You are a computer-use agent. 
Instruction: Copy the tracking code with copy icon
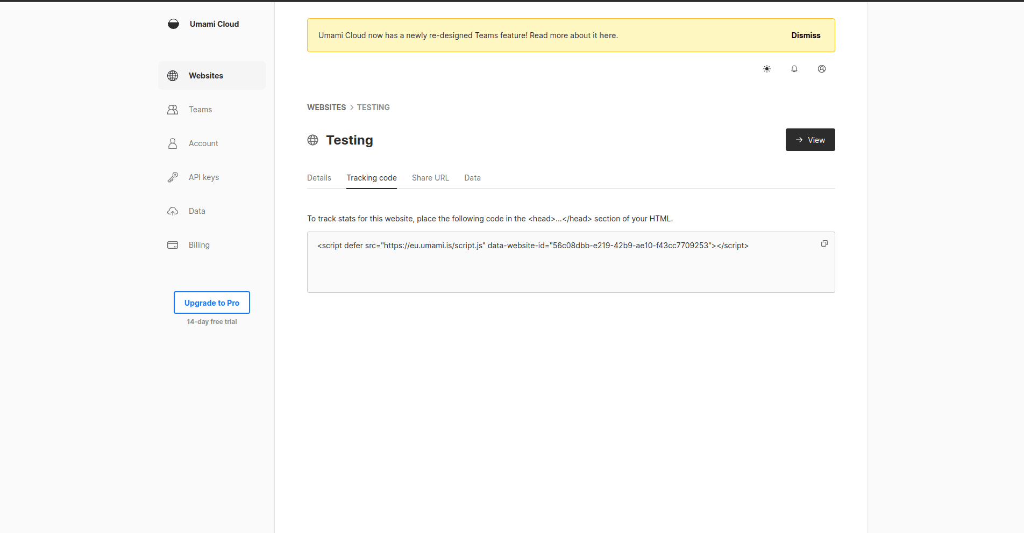(824, 243)
